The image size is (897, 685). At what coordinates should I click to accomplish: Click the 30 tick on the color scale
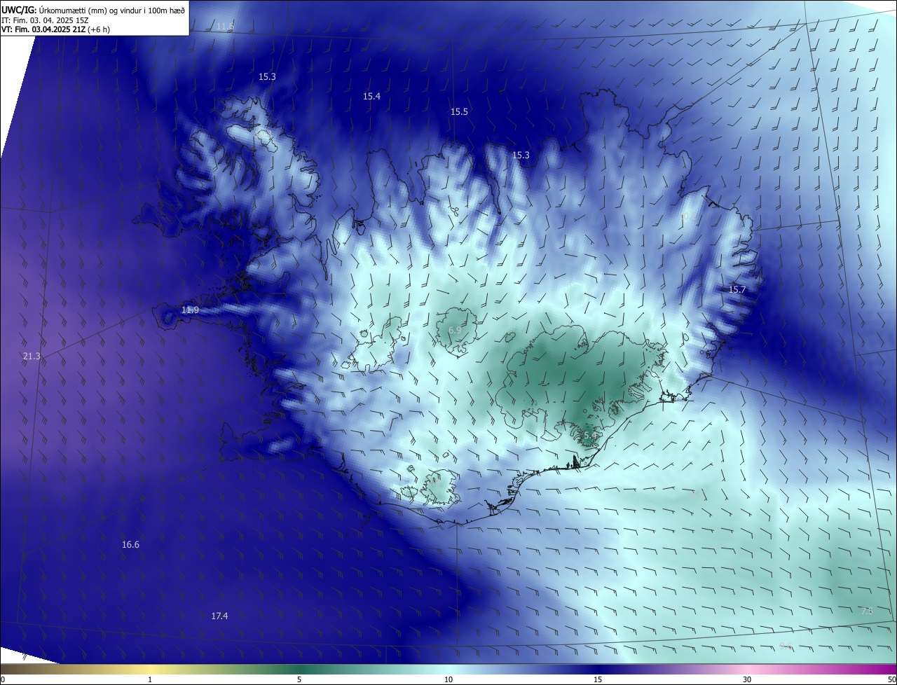click(747, 679)
